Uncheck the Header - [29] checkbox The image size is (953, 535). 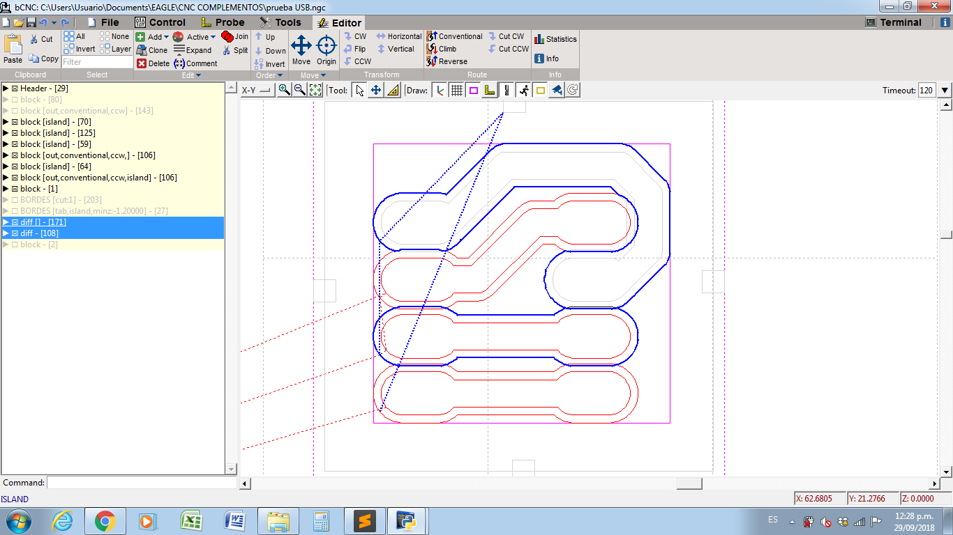click(15, 88)
